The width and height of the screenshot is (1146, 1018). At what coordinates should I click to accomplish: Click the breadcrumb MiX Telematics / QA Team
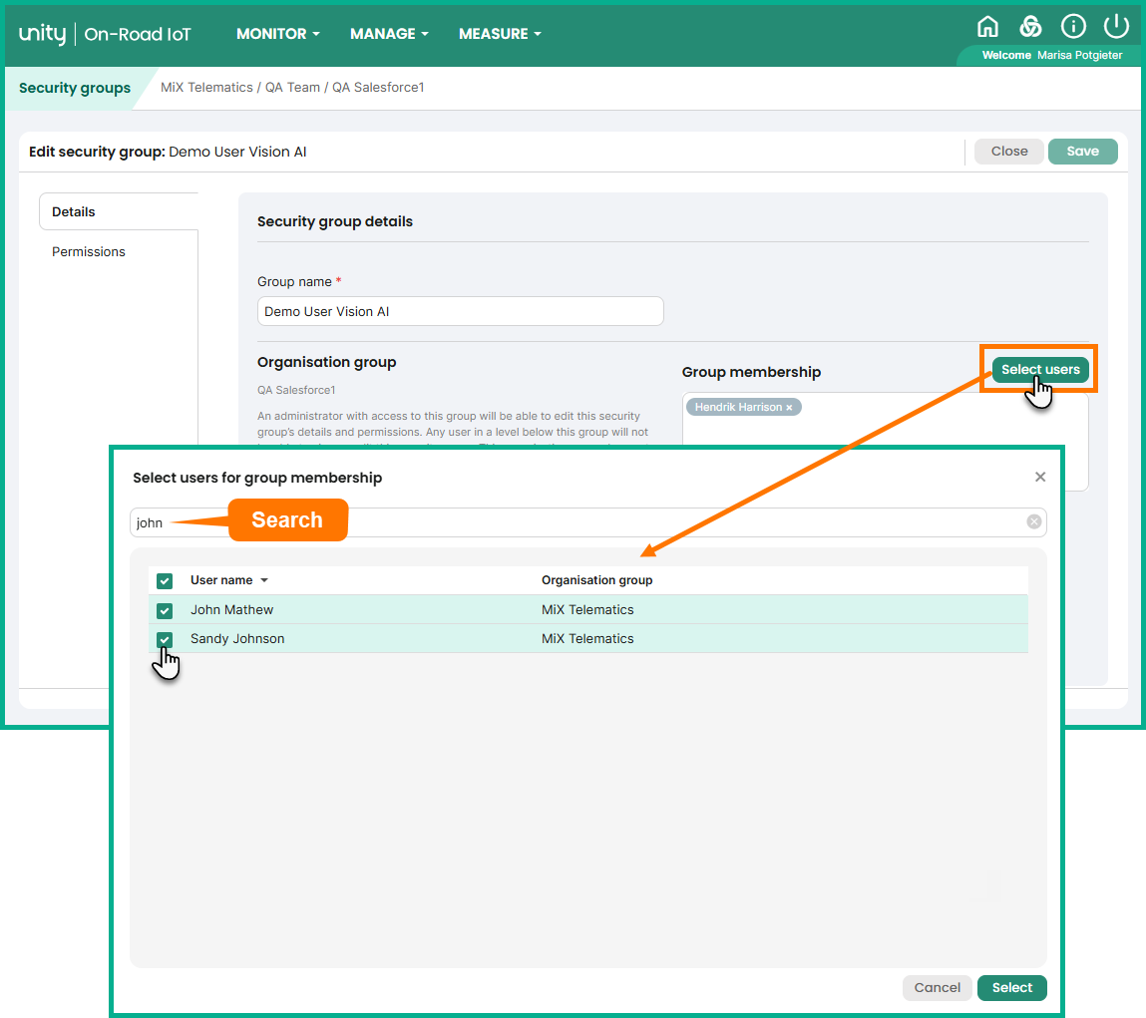coord(240,87)
